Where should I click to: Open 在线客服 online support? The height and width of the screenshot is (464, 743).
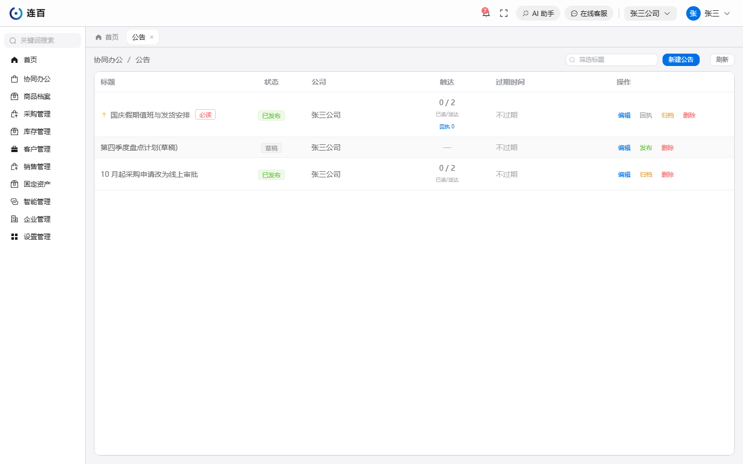[x=589, y=13]
